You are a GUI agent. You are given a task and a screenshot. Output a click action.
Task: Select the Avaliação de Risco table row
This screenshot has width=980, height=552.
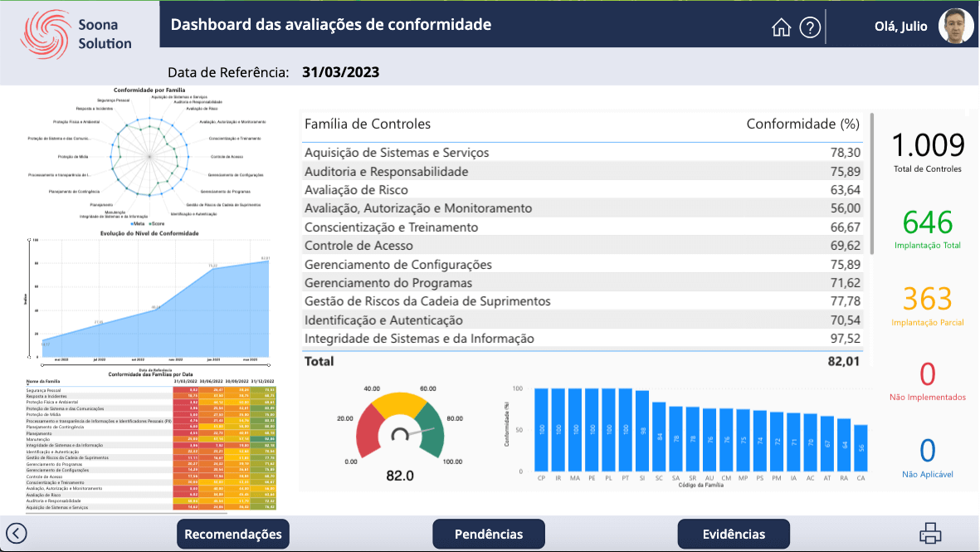tap(581, 190)
